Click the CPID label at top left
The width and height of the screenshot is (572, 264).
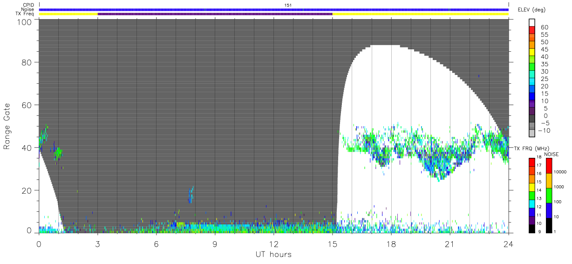tap(28, 5)
